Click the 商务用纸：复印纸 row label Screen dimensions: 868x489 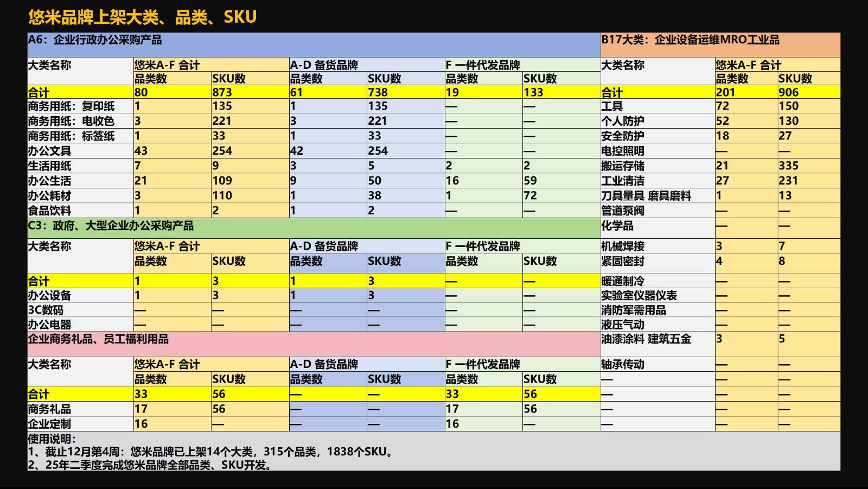(x=71, y=106)
